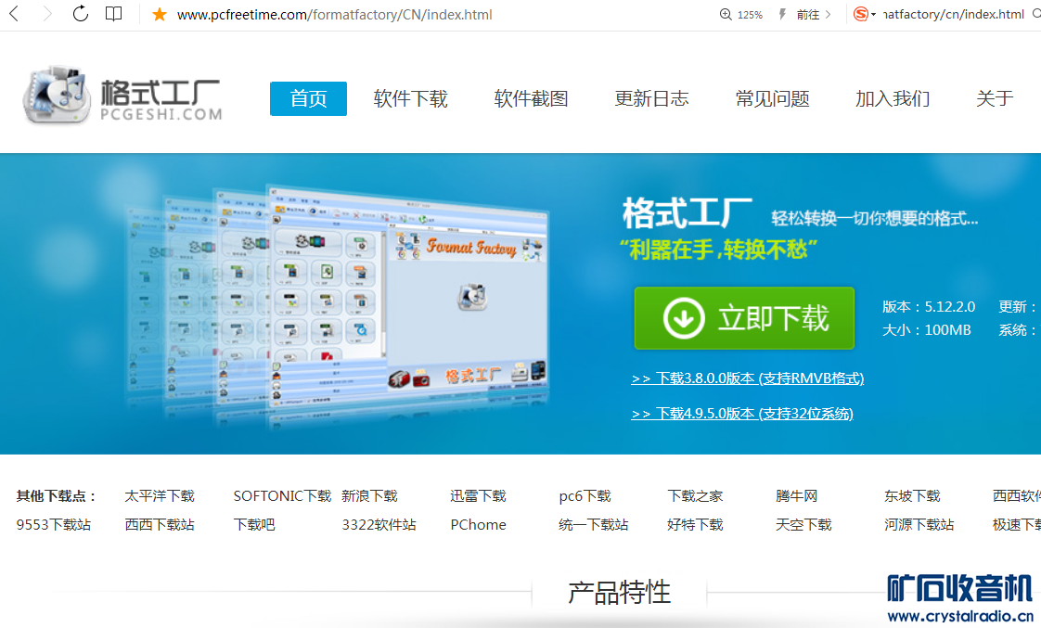Click the 腾牛网 mirror link

pos(797,496)
